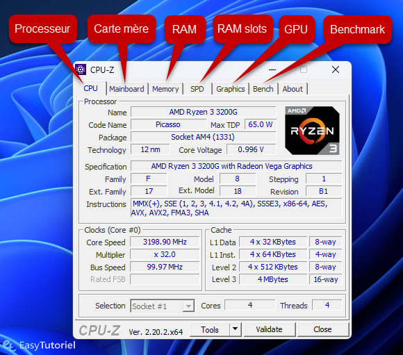Screen dimensions: 403x355
Task: Click the L1 Data 8-way associativity value
Action: coord(325,242)
